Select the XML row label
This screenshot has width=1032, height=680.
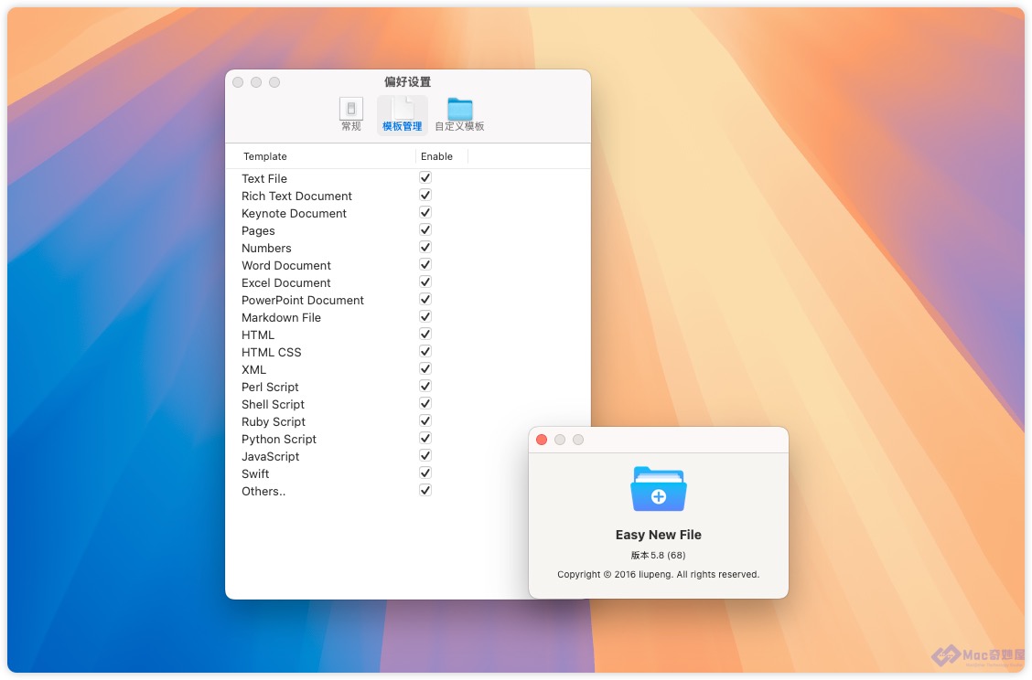tap(253, 369)
